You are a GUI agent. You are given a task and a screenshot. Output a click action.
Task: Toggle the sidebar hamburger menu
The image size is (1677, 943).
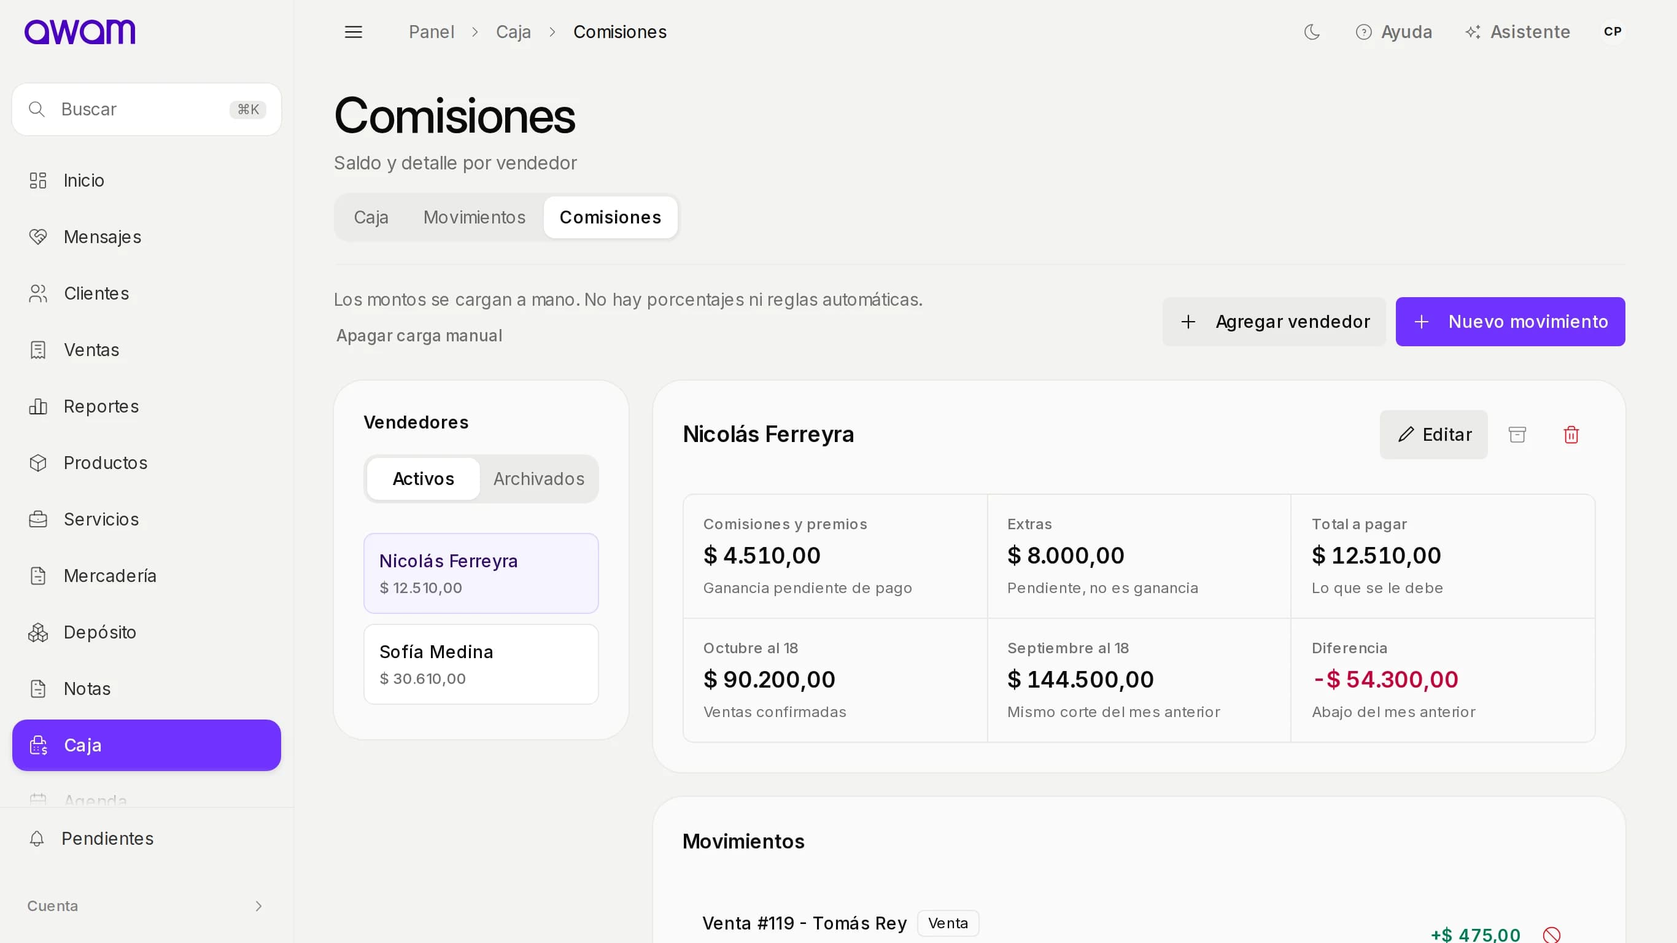(x=354, y=32)
